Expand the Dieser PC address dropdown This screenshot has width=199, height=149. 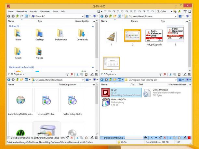pos(83,16)
